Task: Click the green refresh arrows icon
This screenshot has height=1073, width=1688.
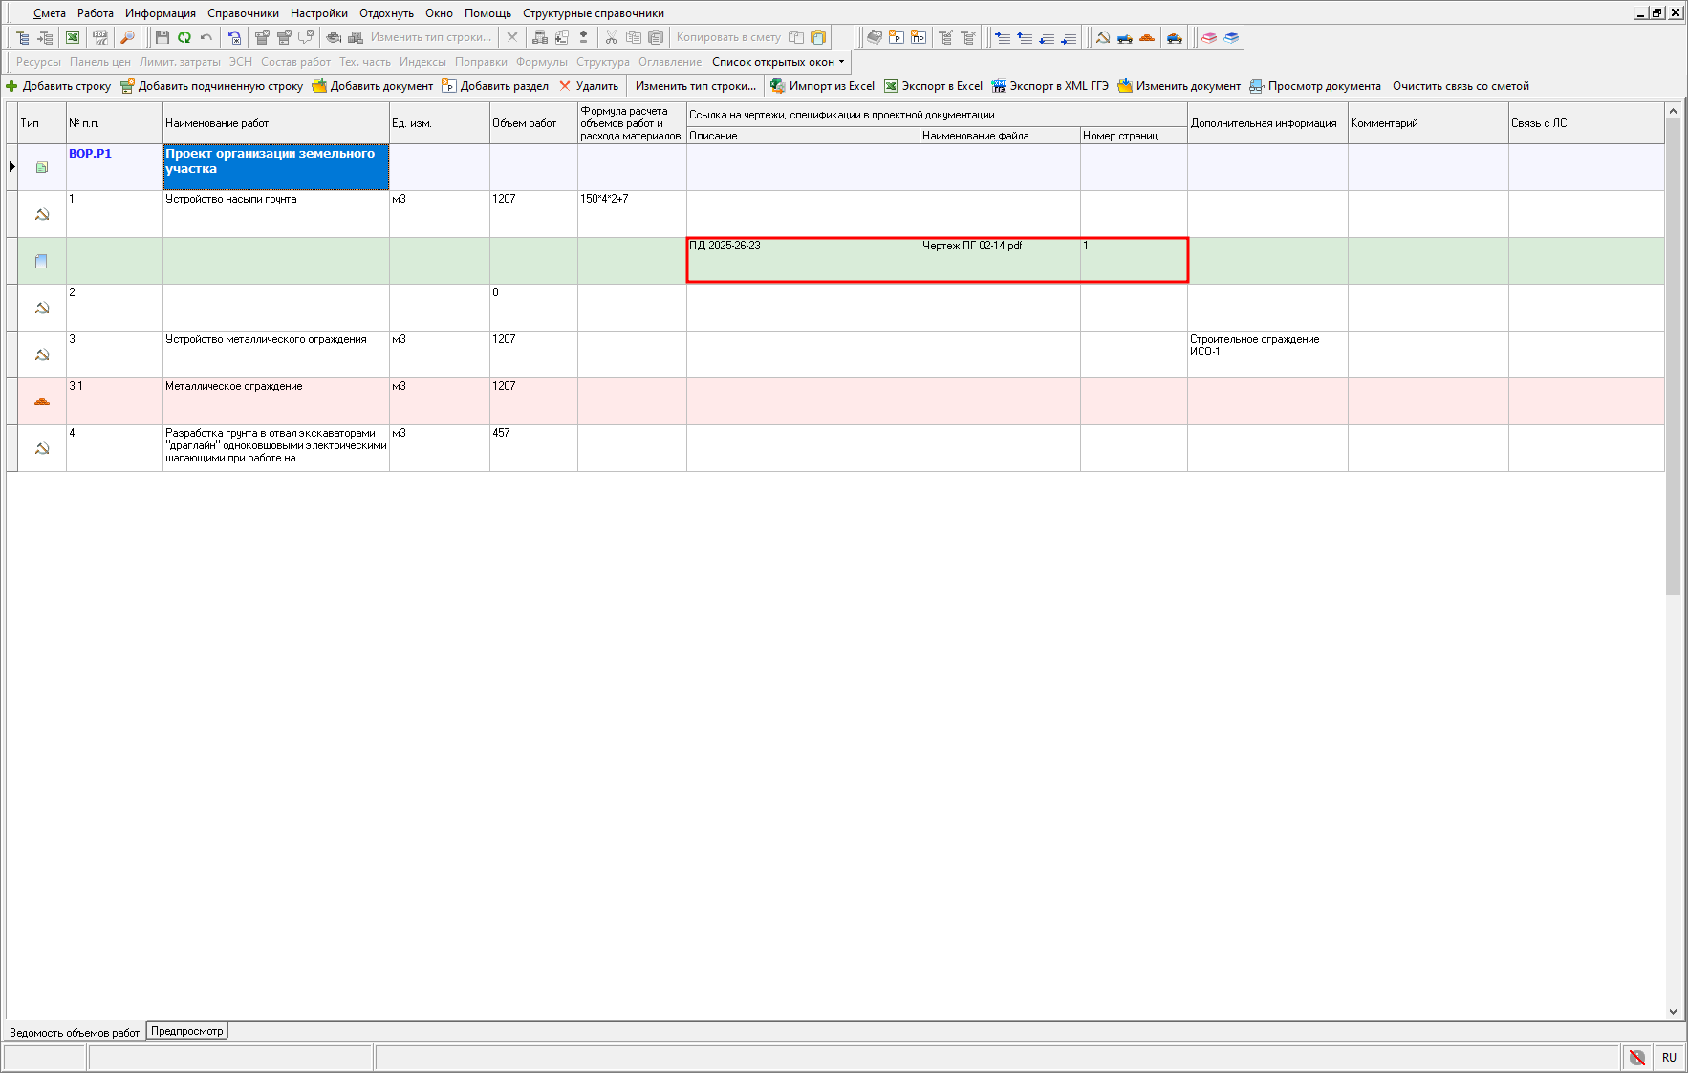Action: click(x=184, y=37)
